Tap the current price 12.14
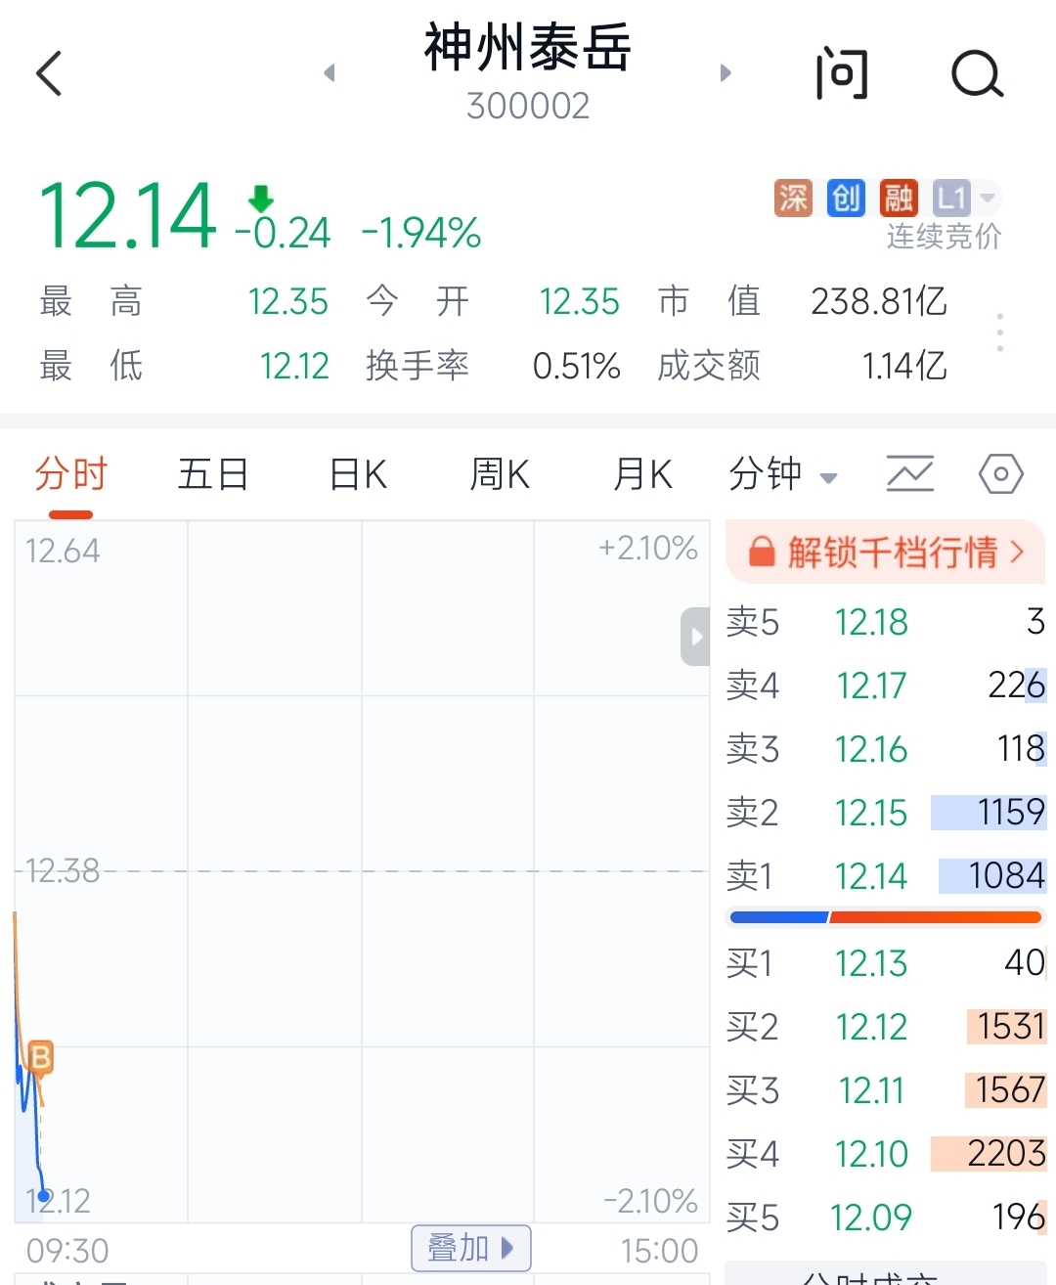This screenshot has width=1056, height=1285. [x=127, y=216]
